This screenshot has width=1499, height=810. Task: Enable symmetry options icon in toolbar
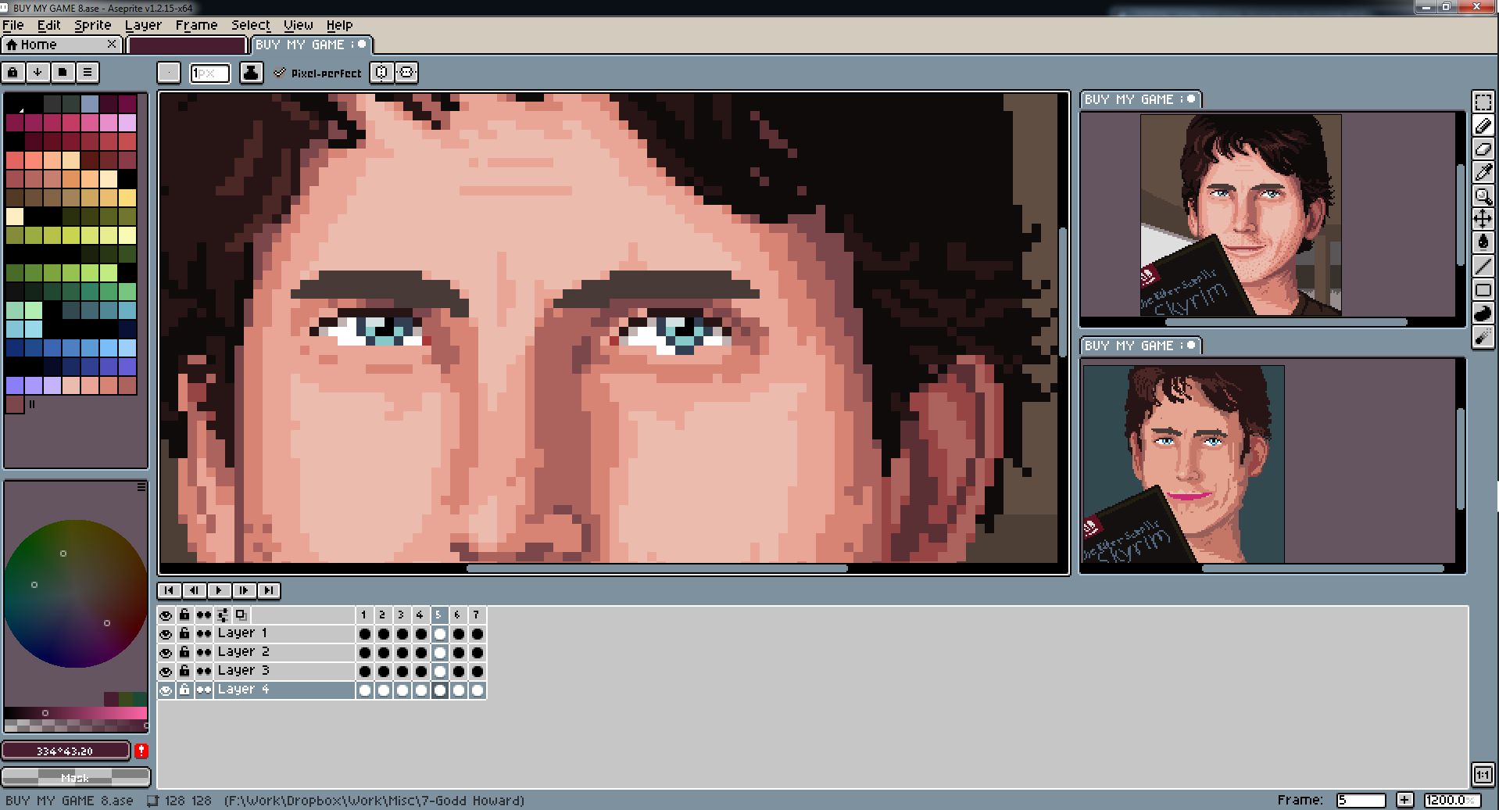[381, 73]
